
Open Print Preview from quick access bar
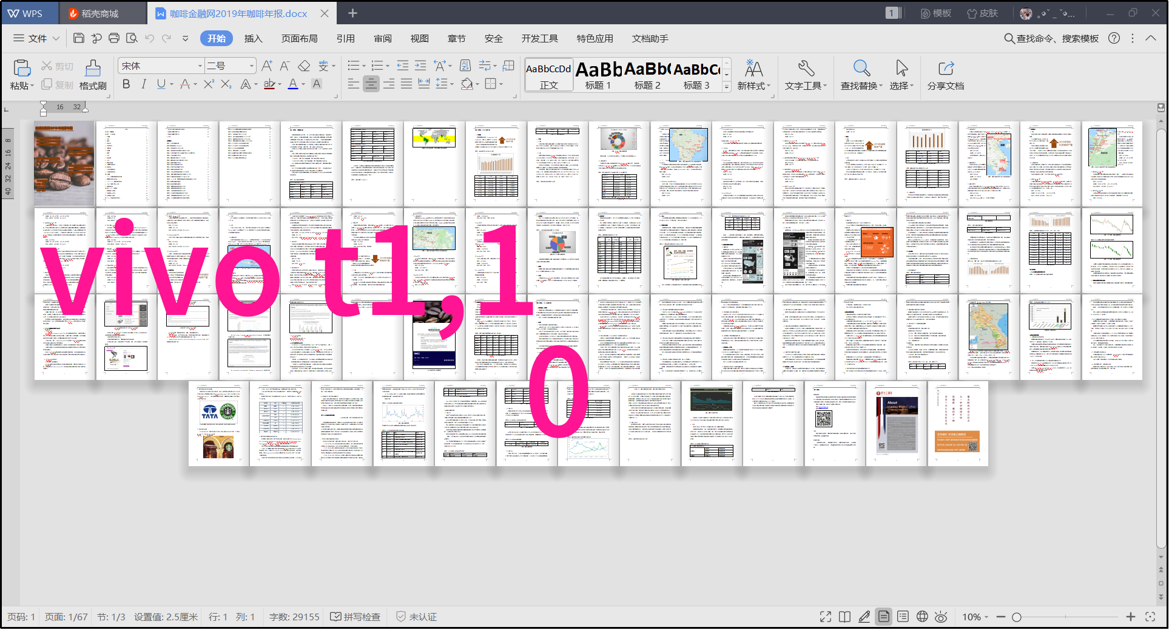pos(132,38)
